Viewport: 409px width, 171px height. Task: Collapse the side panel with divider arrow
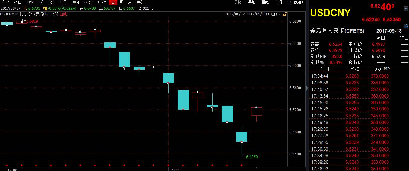point(307,88)
